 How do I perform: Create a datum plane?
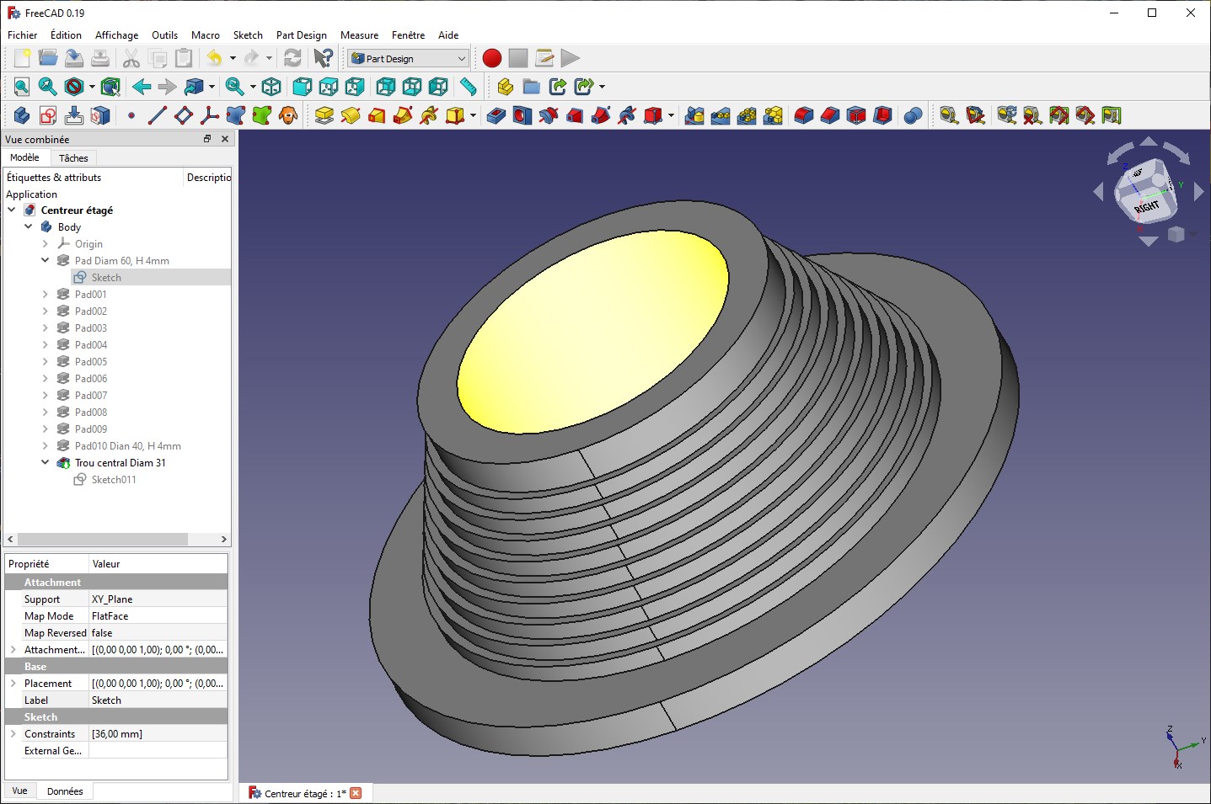point(184,115)
